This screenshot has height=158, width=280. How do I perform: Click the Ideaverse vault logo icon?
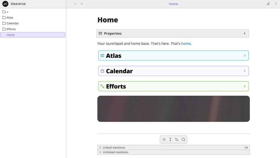coord(5,4)
